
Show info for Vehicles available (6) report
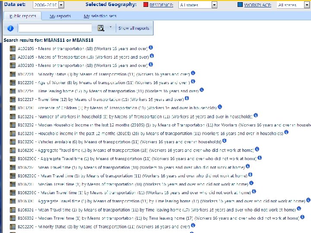pyautogui.click(x=224, y=141)
